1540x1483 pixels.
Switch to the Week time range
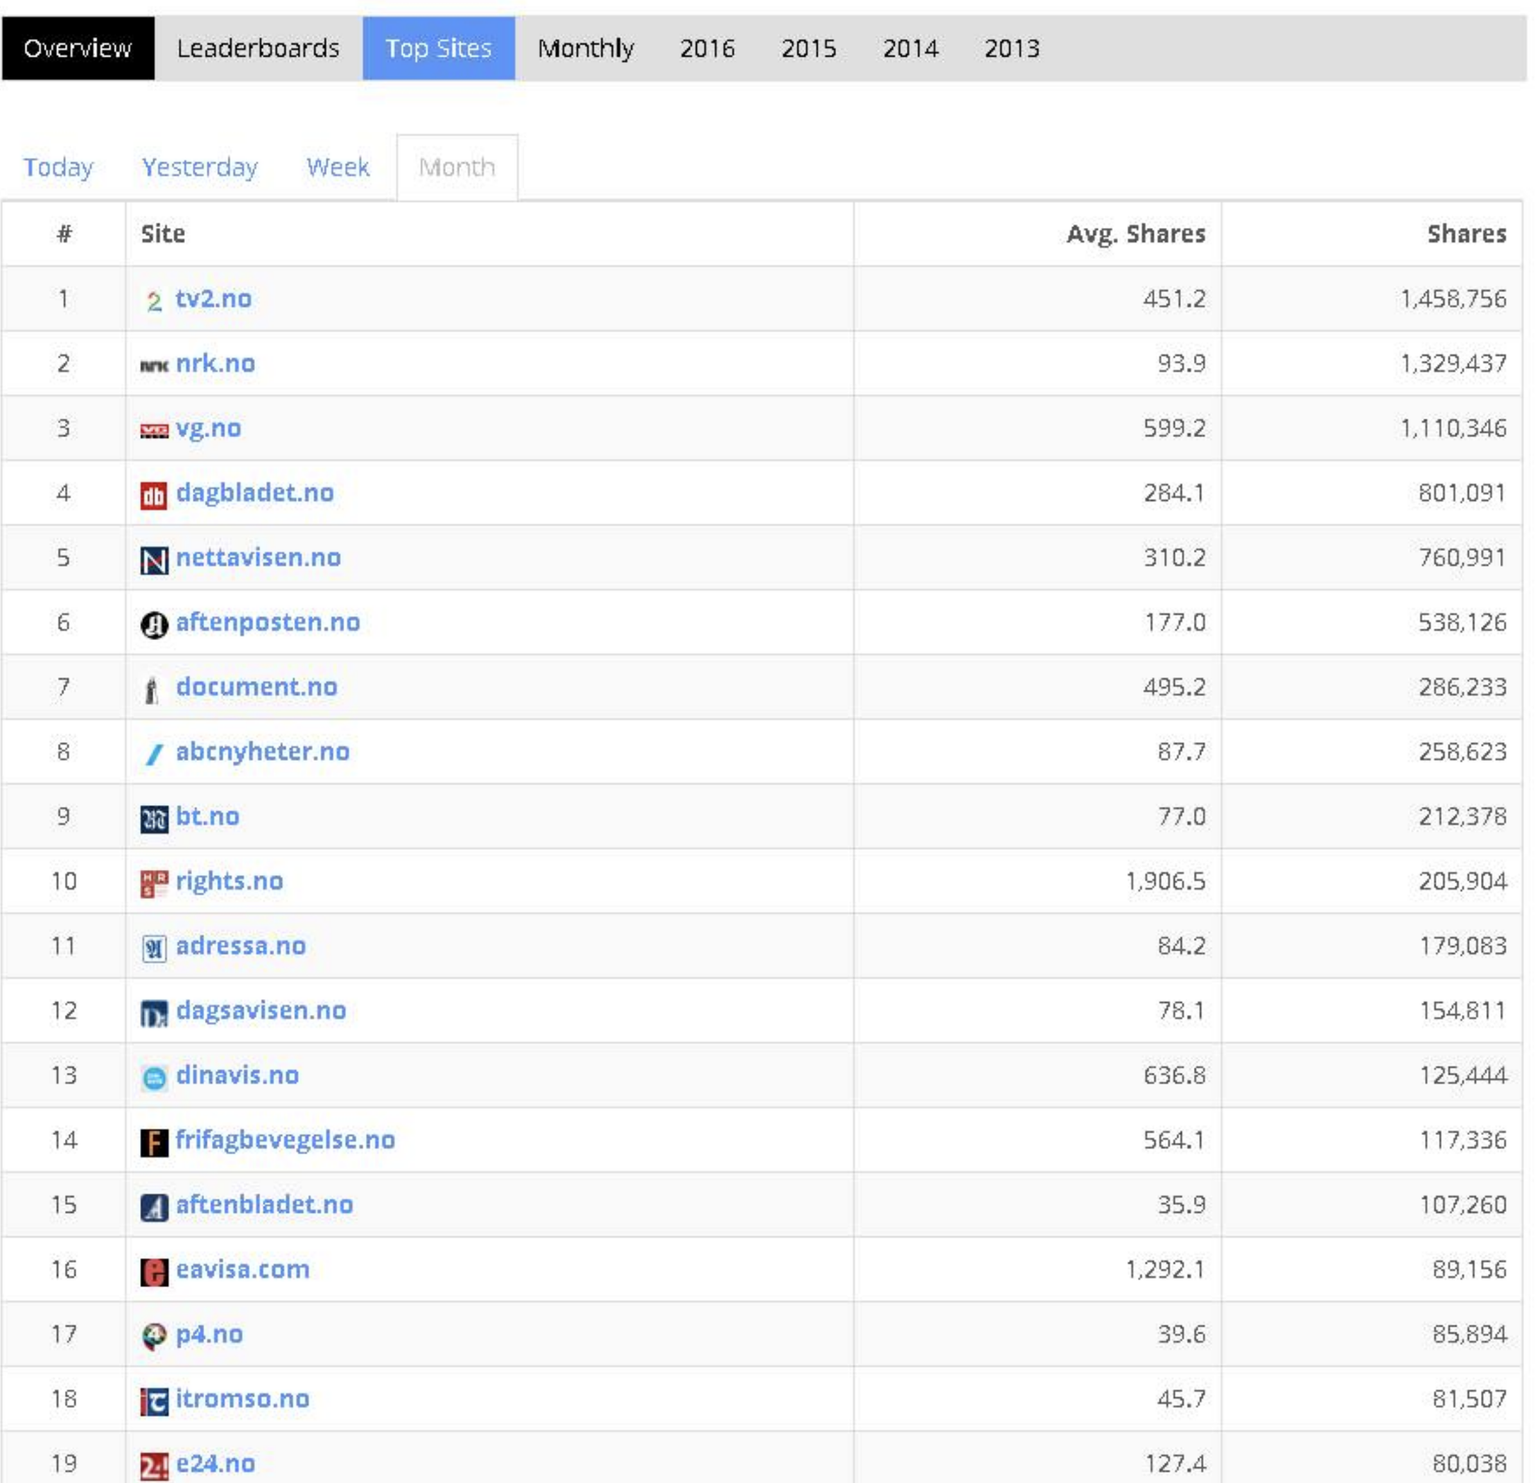point(338,168)
